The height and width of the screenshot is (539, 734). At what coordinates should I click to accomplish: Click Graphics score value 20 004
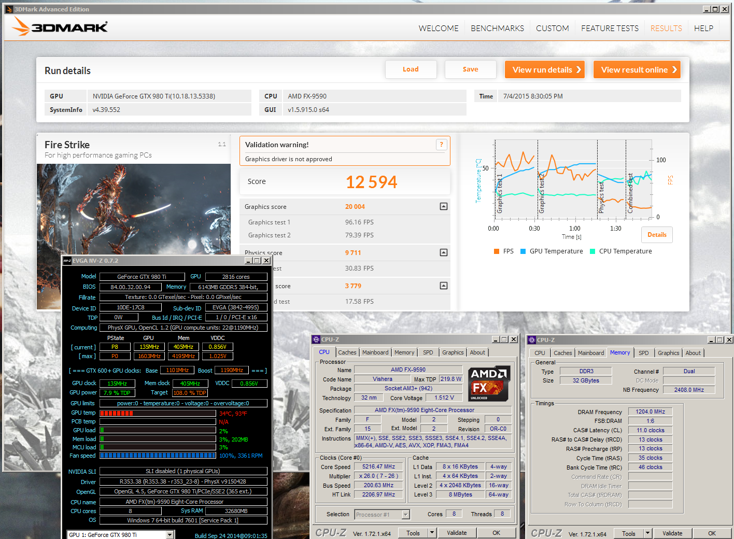pos(355,207)
